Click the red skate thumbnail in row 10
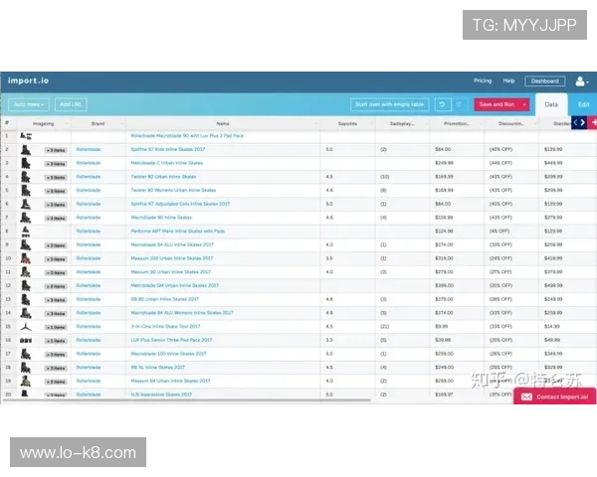Screen dimensions: 597x477 coord(26,258)
